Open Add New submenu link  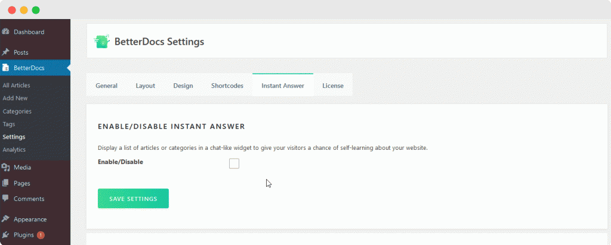pyautogui.click(x=15, y=98)
